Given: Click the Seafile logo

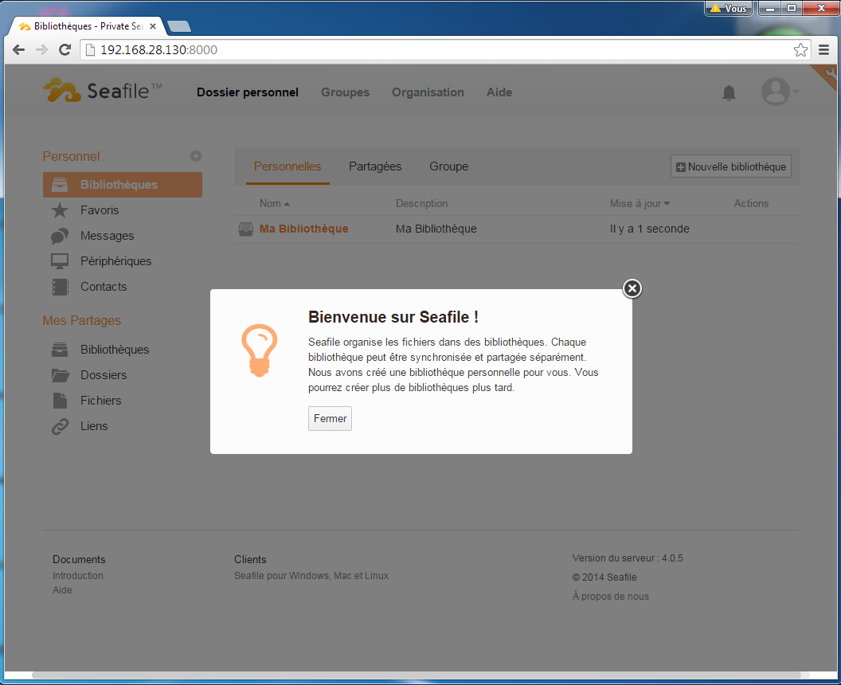Looking at the screenshot, I should (x=103, y=91).
